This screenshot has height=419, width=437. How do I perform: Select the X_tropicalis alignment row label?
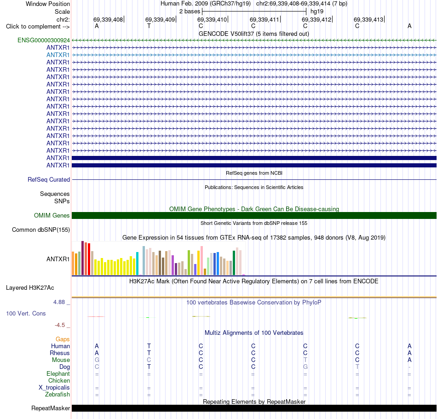(x=54, y=388)
